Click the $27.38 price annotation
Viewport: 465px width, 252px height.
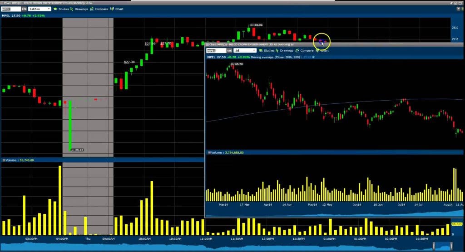[129, 62]
